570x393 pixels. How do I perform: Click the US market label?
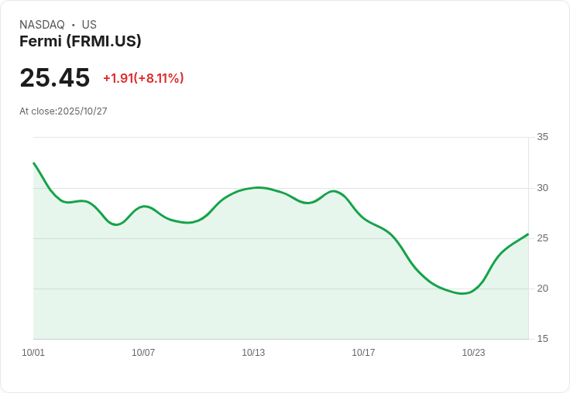coord(89,25)
